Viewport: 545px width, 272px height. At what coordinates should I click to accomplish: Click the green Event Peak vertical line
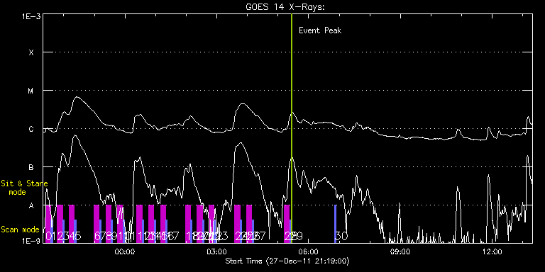291,128
